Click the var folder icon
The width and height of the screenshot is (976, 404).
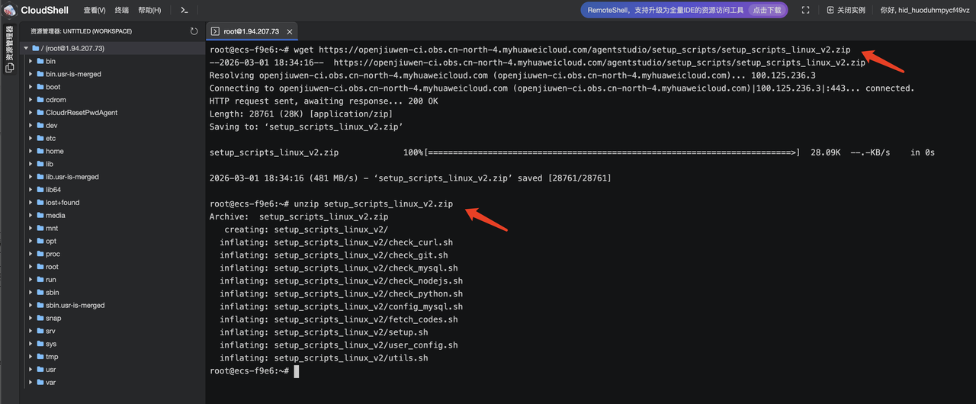click(40, 382)
